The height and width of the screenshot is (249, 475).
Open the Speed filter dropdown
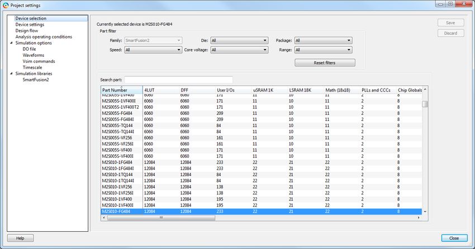(x=153, y=50)
